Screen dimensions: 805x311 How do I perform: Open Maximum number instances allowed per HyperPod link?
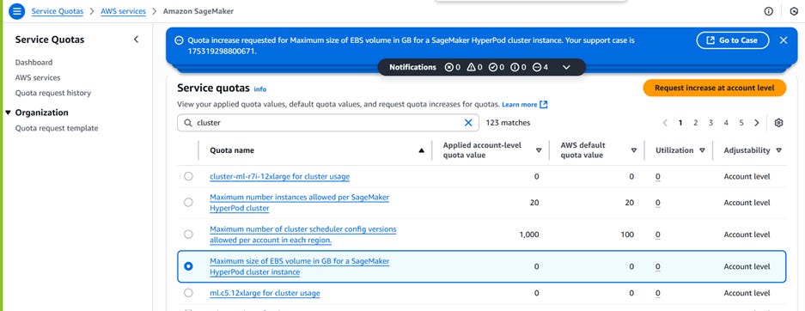[299, 203]
